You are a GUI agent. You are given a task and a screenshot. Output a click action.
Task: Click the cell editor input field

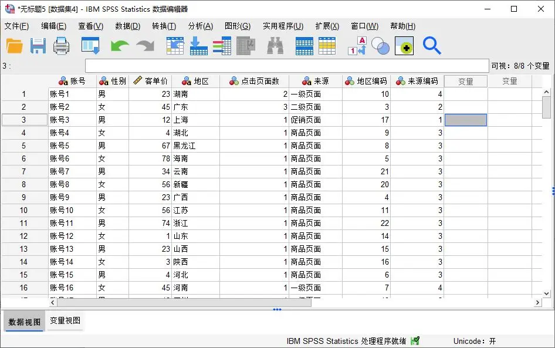(x=287, y=66)
